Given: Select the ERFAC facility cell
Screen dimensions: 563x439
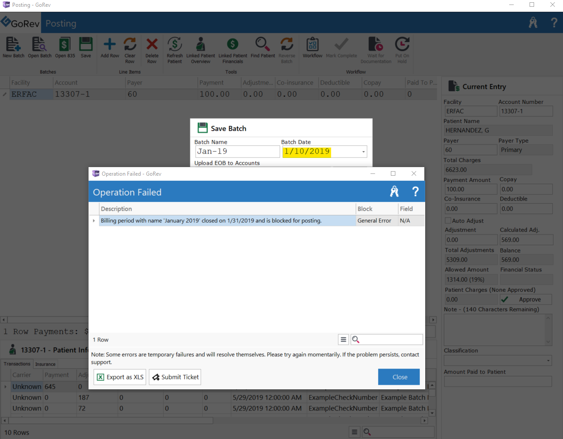Looking at the screenshot, I should tap(31, 94).
